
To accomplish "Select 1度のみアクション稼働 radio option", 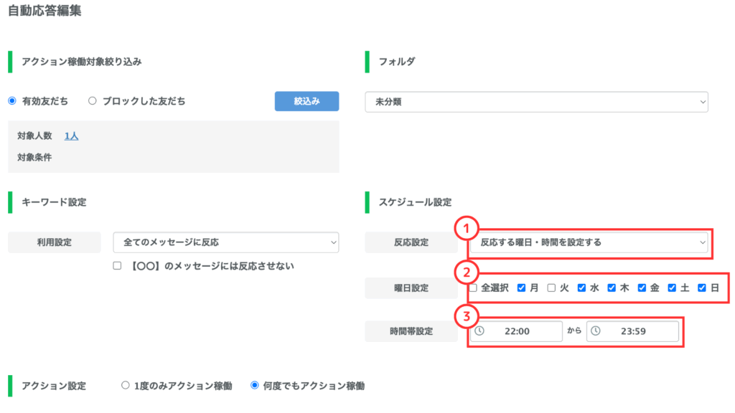I will [x=125, y=385].
